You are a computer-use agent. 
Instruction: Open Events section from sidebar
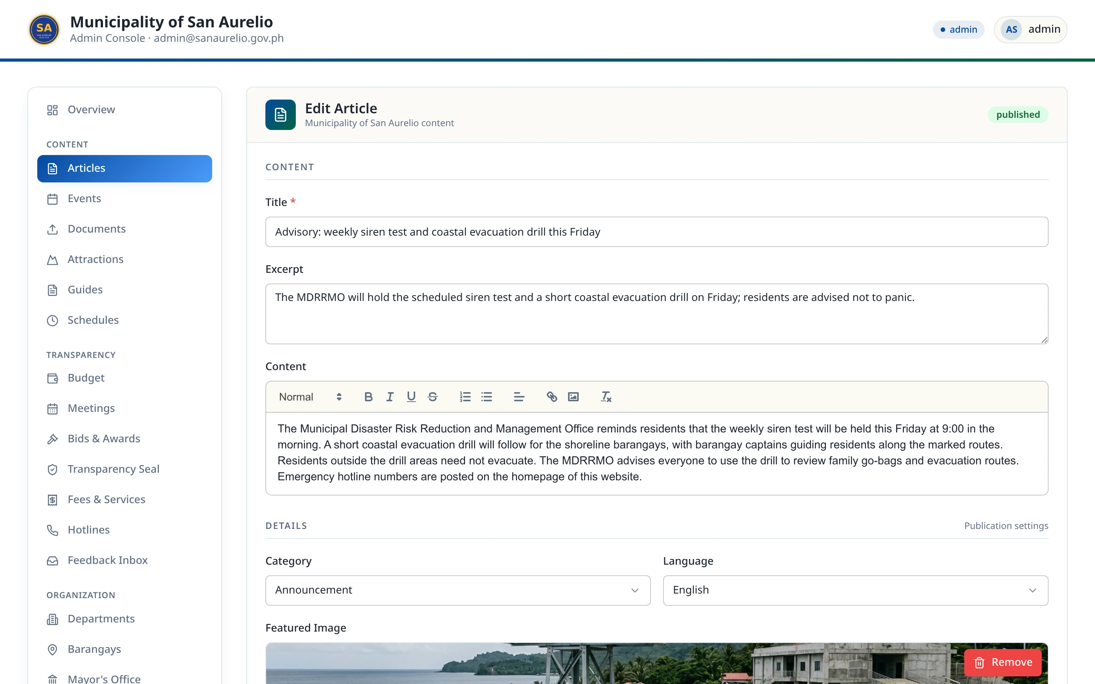[124, 199]
